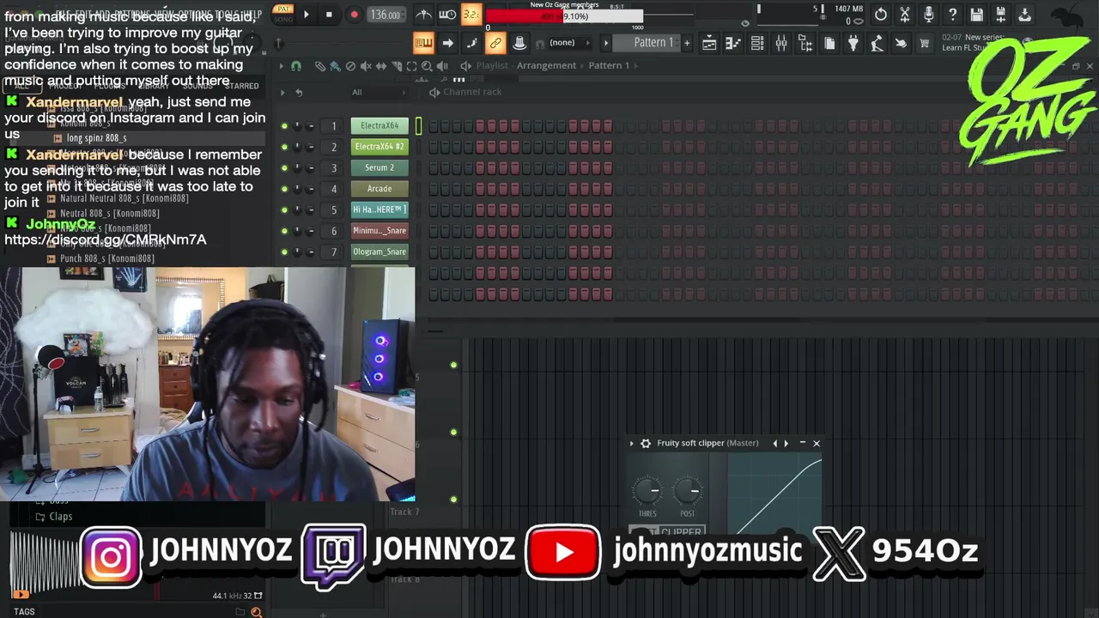Open project picker pages icon
This screenshot has width=1099, height=618.
[x=829, y=44]
